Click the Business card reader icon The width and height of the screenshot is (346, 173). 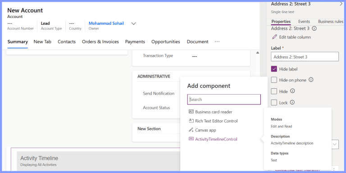click(191, 112)
